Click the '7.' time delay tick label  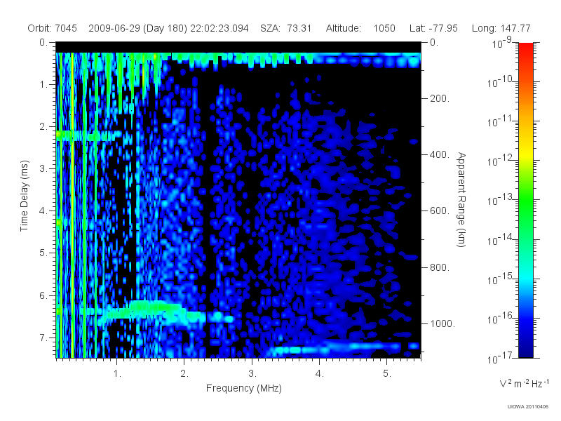point(43,338)
